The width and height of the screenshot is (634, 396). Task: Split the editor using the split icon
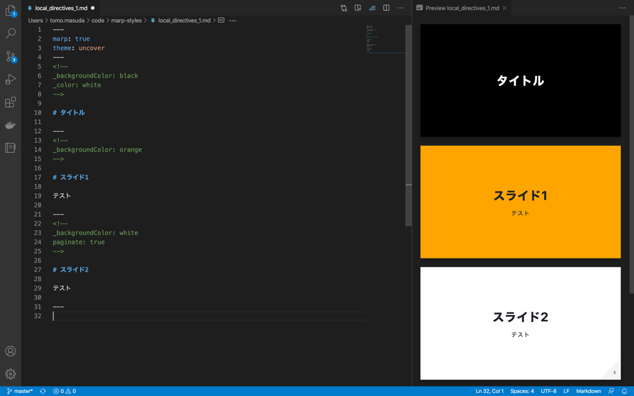pos(387,8)
